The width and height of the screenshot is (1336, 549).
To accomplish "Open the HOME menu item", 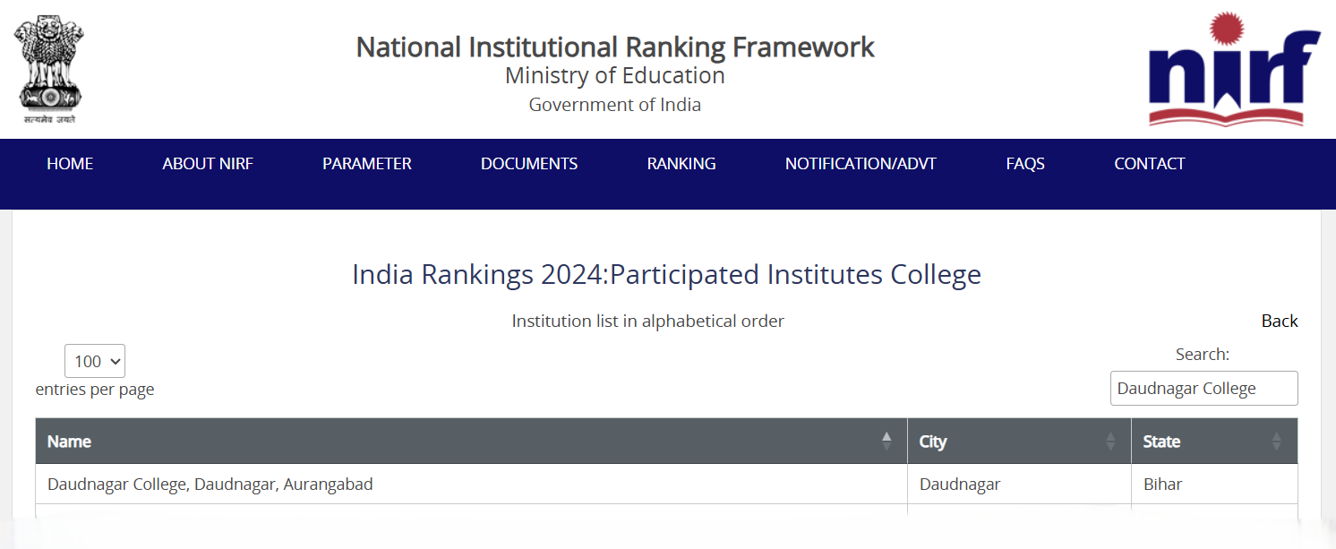I will click(x=70, y=164).
